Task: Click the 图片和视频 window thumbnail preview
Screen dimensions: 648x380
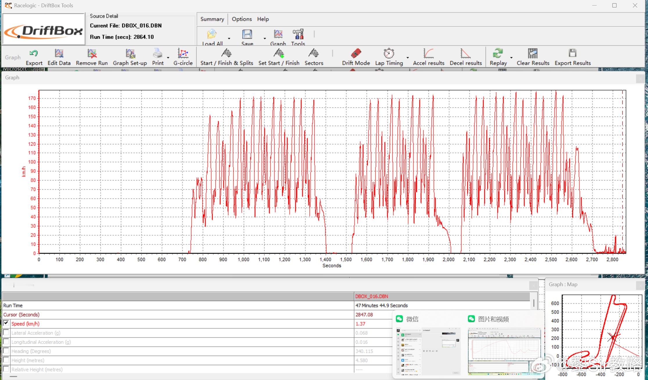Action: click(x=504, y=351)
